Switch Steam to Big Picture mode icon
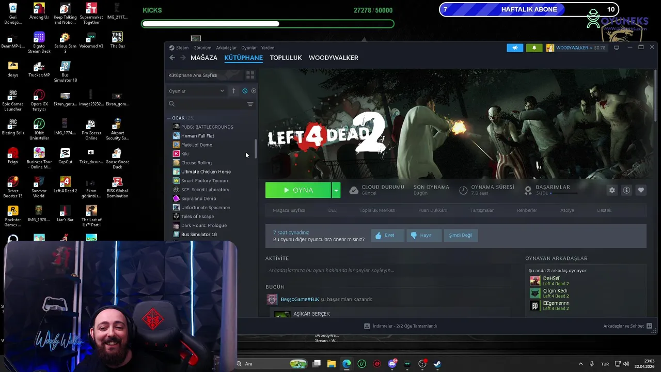This screenshot has width=661, height=372. 617,48
